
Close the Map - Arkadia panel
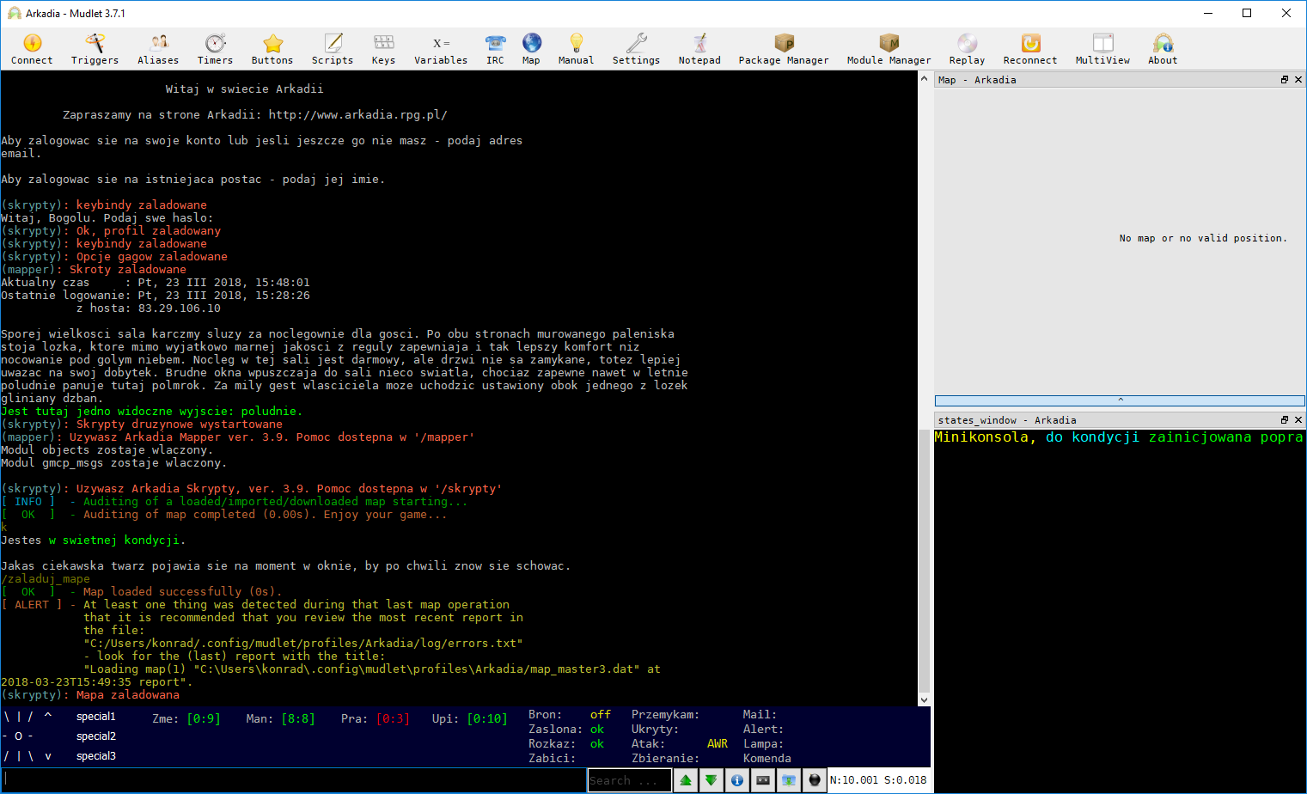(x=1298, y=80)
